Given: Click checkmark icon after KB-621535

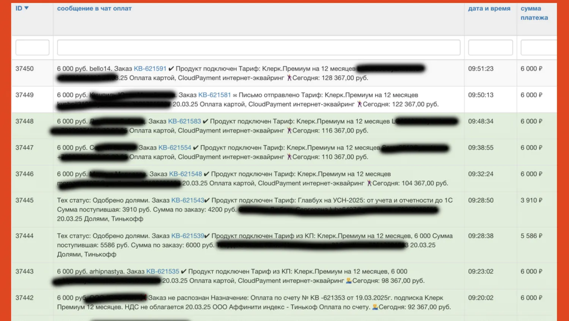Looking at the screenshot, I should tap(184, 272).
